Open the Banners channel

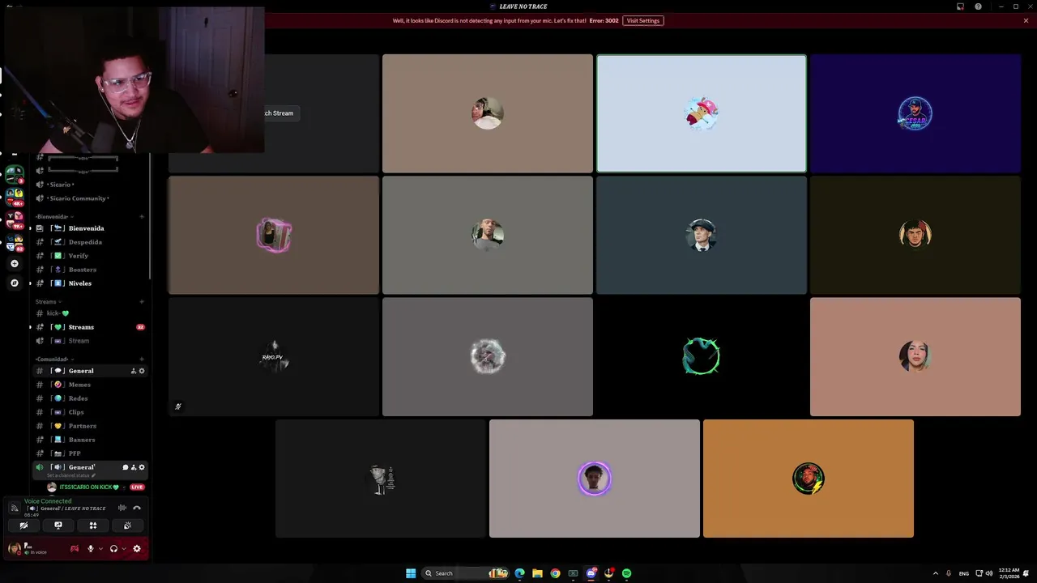coord(90,440)
